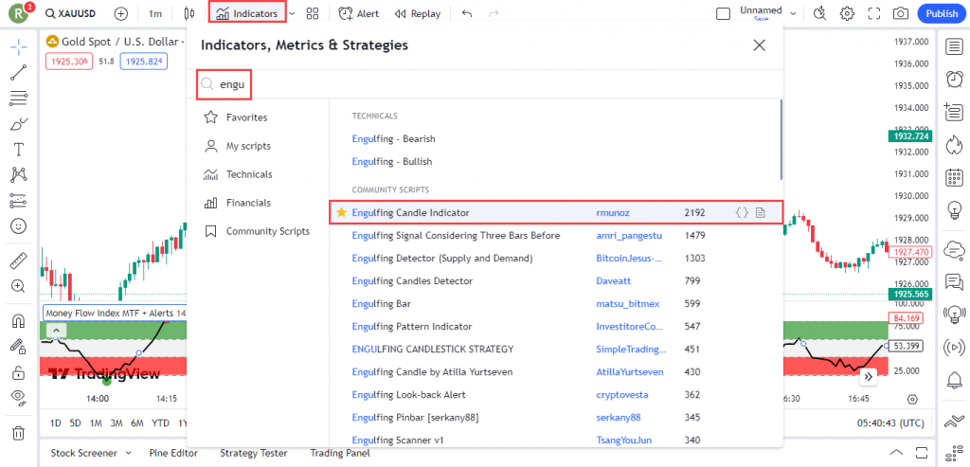Toggle hide all drawings eye icon
Image resolution: width=970 pixels, height=467 pixels.
[x=19, y=398]
